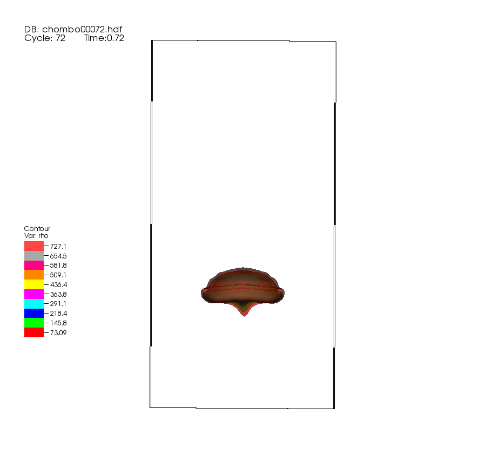Select the Var: rho legend label
This screenshot has height=449, width=486.
click(x=36, y=235)
